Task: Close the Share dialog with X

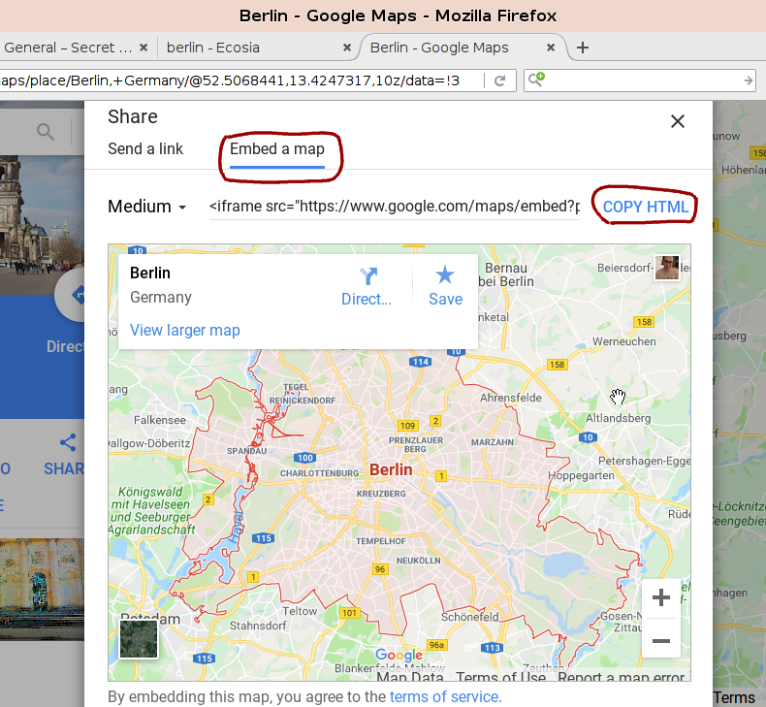Action: click(x=677, y=121)
